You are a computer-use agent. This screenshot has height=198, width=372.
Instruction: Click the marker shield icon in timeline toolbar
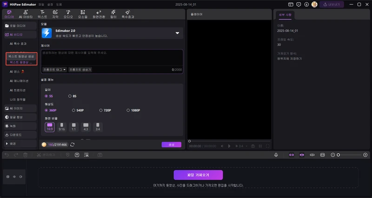tap(67, 155)
